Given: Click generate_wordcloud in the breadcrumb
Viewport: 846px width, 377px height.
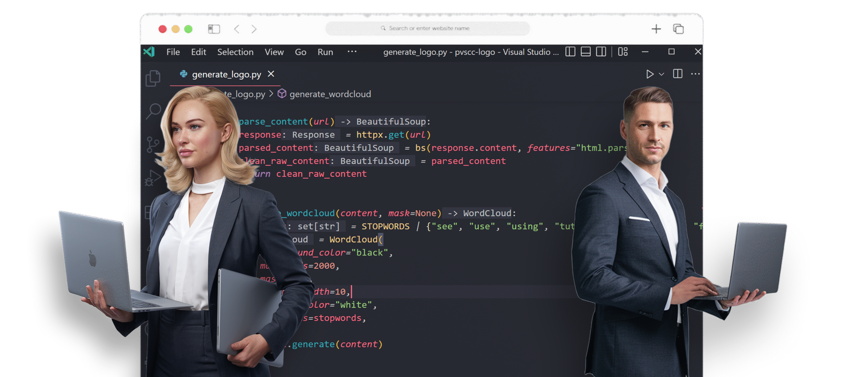Looking at the screenshot, I should click(x=330, y=94).
